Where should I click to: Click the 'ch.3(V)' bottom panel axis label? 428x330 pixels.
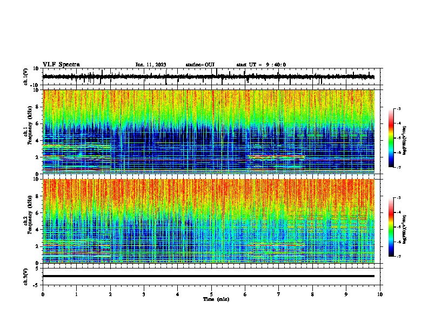tap(26, 277)
